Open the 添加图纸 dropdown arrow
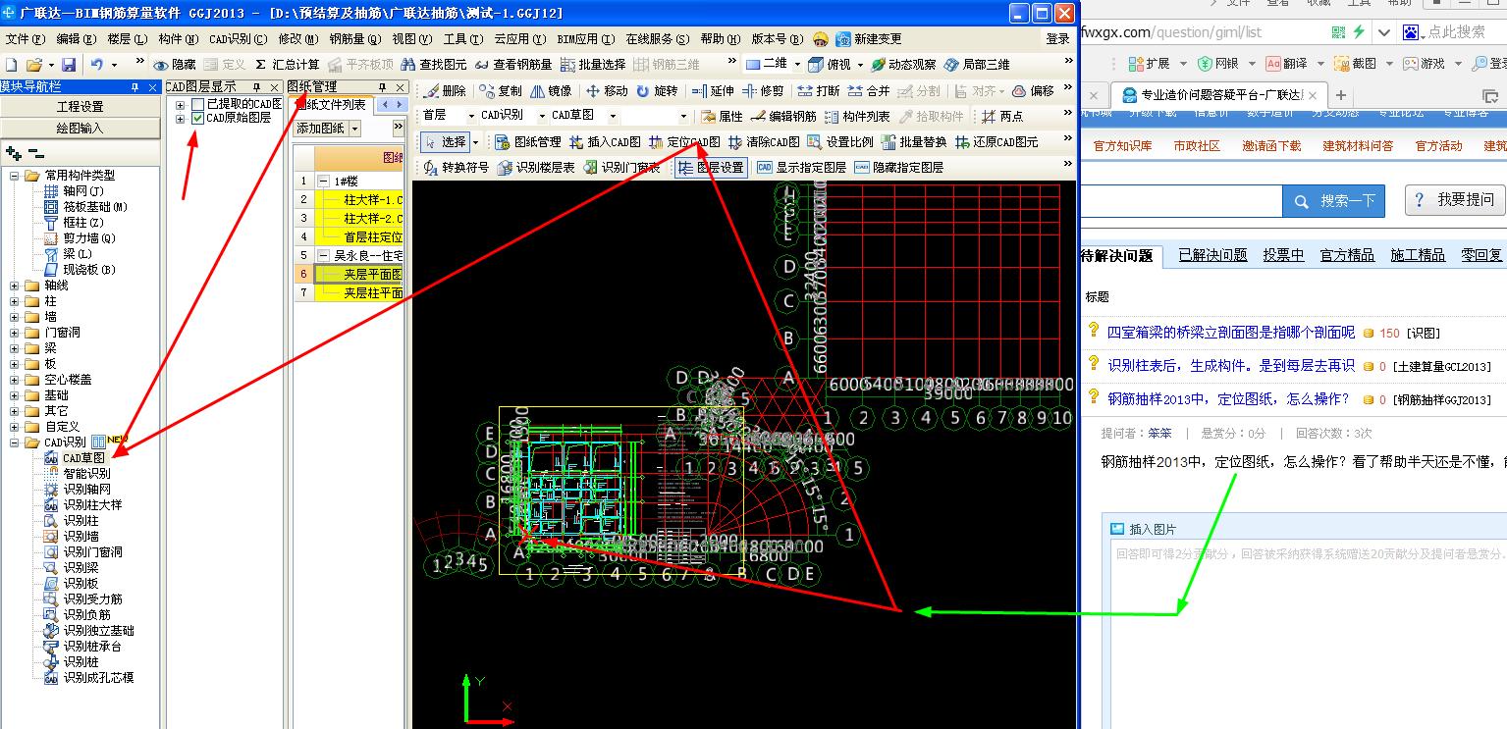The height and width of the screenshot is (729, 1507). coord(354,129)
